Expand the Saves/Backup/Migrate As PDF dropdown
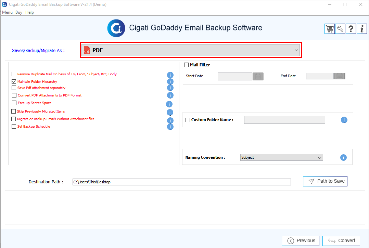369x248 pixels. coord(191,50)
